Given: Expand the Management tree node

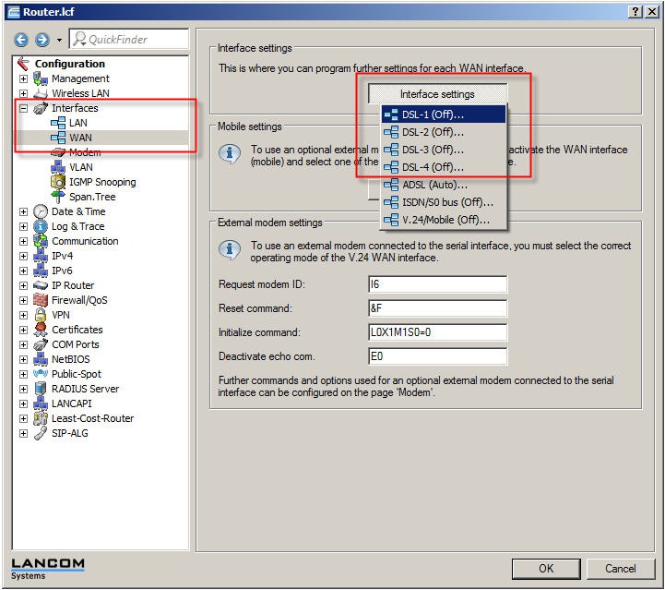Looking at the screenshot, I should [x=23, y=78].
